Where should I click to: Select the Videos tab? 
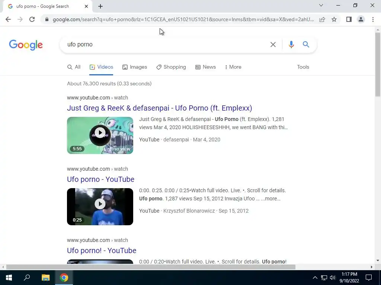101,67
